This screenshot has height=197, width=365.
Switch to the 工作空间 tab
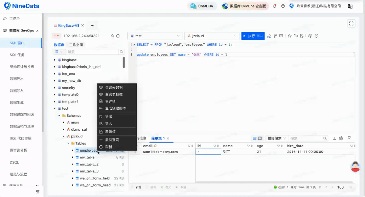pyautogui.click(x=76, y=45)
